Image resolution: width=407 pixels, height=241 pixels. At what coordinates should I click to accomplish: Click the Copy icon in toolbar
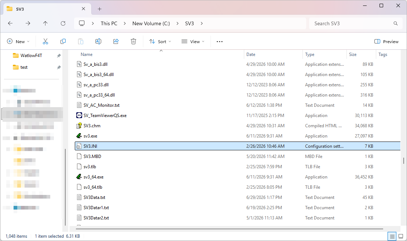[x=63, y=41]
